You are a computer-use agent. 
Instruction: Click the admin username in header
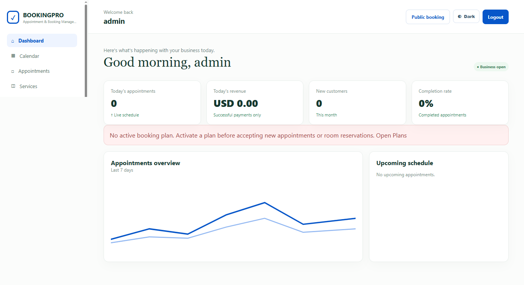click(x=114, y=21)
